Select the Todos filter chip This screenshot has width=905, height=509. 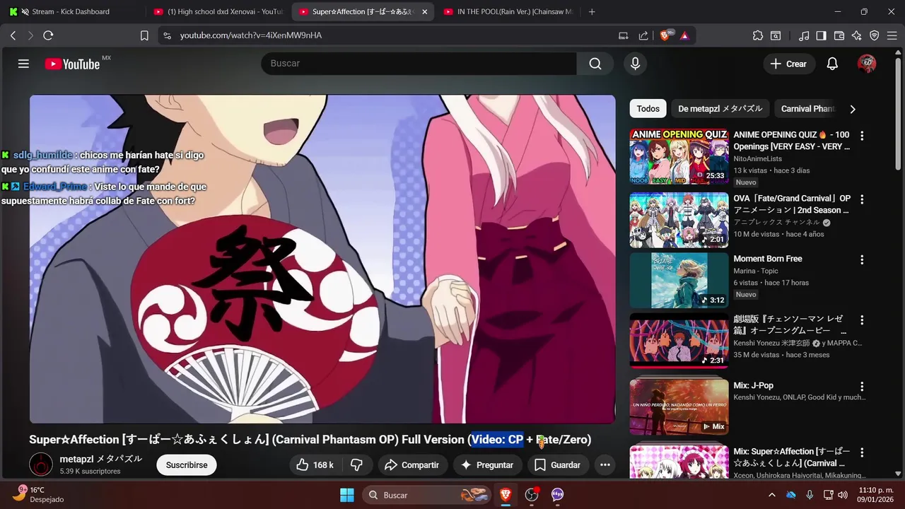click(648, 109)
